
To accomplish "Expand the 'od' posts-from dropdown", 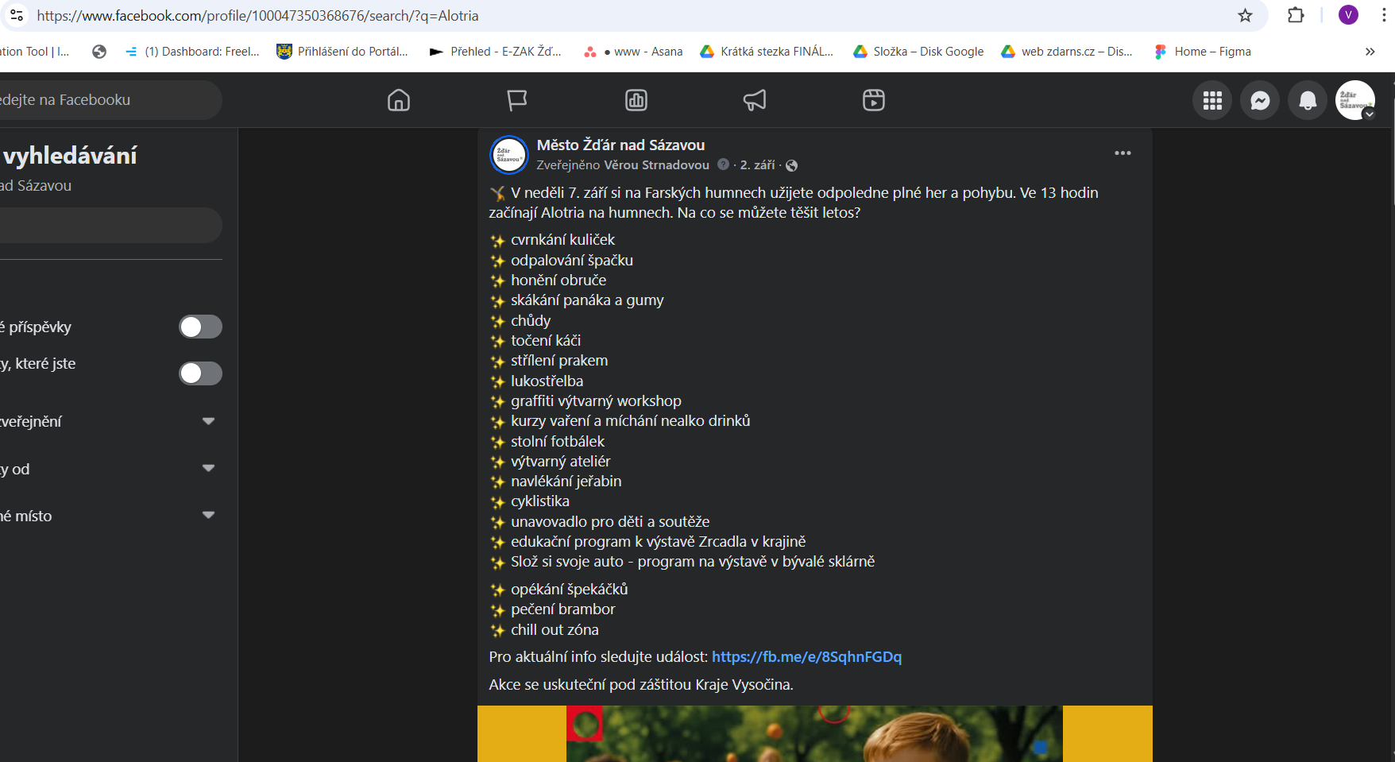I will 208,469.
